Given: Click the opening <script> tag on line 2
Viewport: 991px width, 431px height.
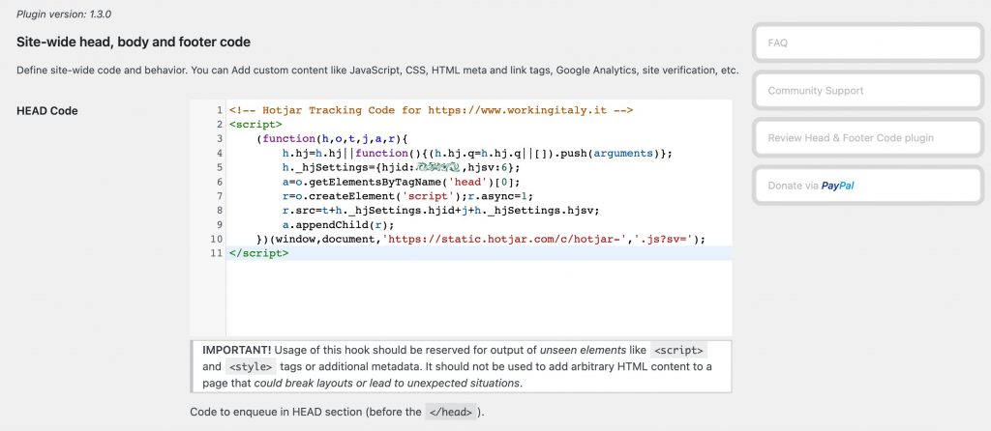Looking at the screenshot, I should pos(255,125).
